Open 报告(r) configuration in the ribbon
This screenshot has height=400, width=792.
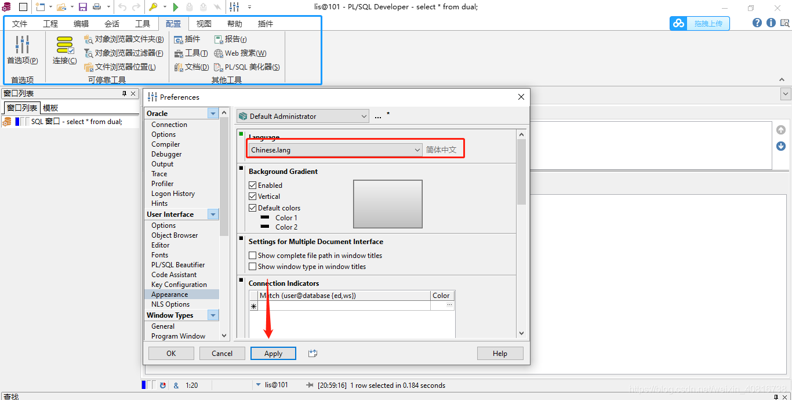(x=230, y=39)
